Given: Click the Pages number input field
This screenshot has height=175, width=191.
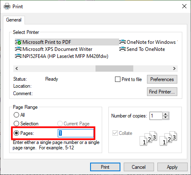Looking at the screenshot, I should [x=76, y=133].
